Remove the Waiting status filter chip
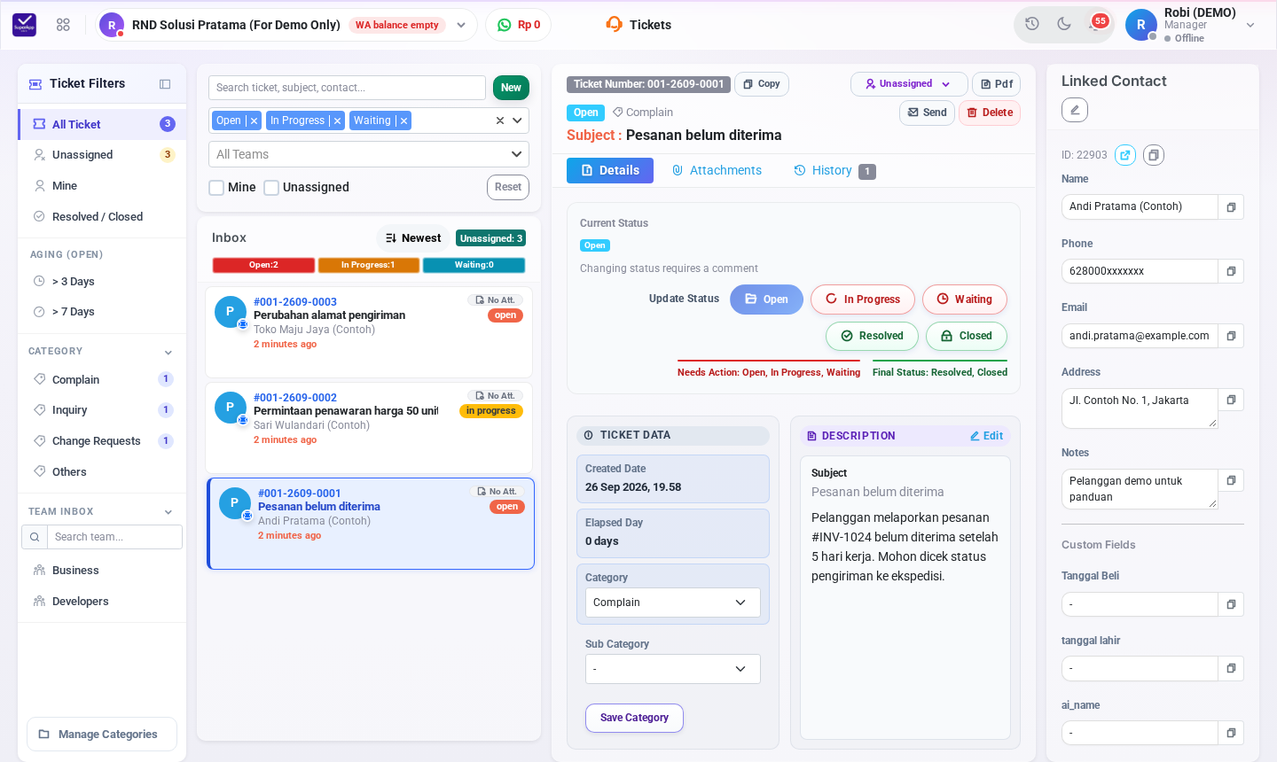 403,121
